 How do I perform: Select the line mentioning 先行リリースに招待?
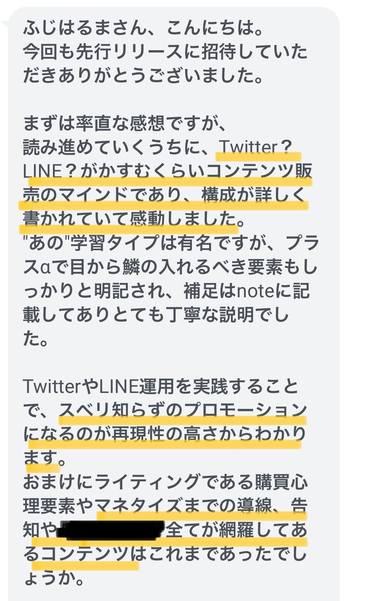165,51
